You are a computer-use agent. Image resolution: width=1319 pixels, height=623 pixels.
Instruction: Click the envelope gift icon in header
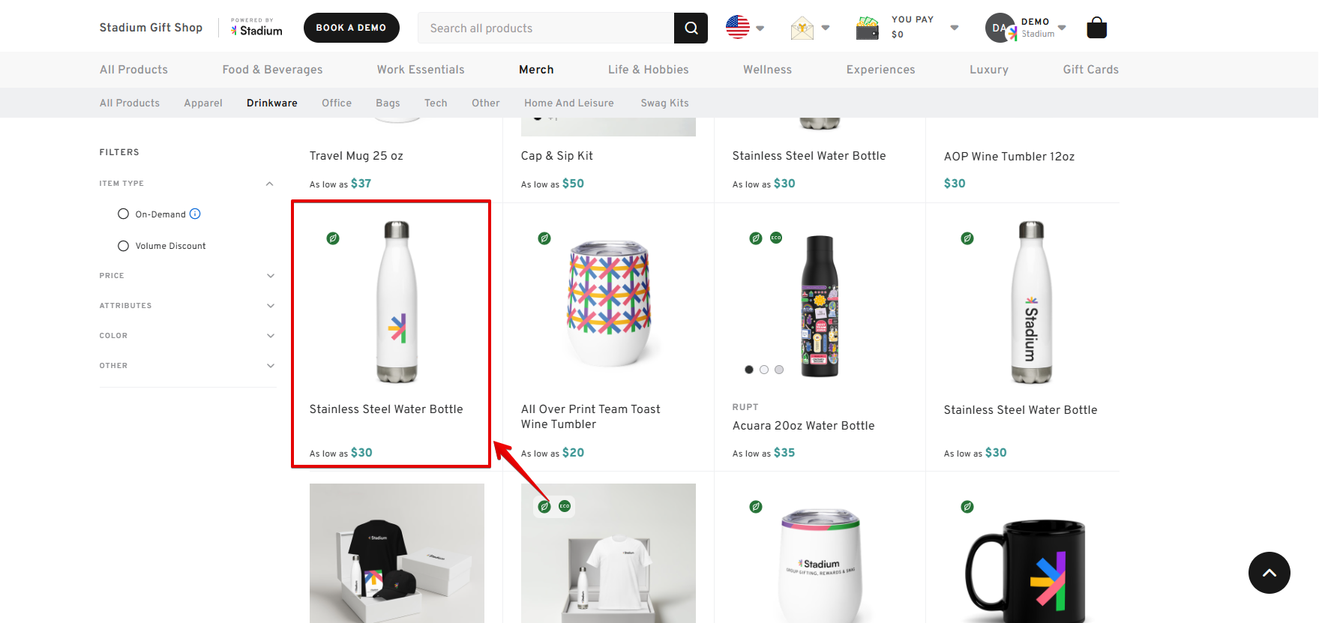(802, 28)
